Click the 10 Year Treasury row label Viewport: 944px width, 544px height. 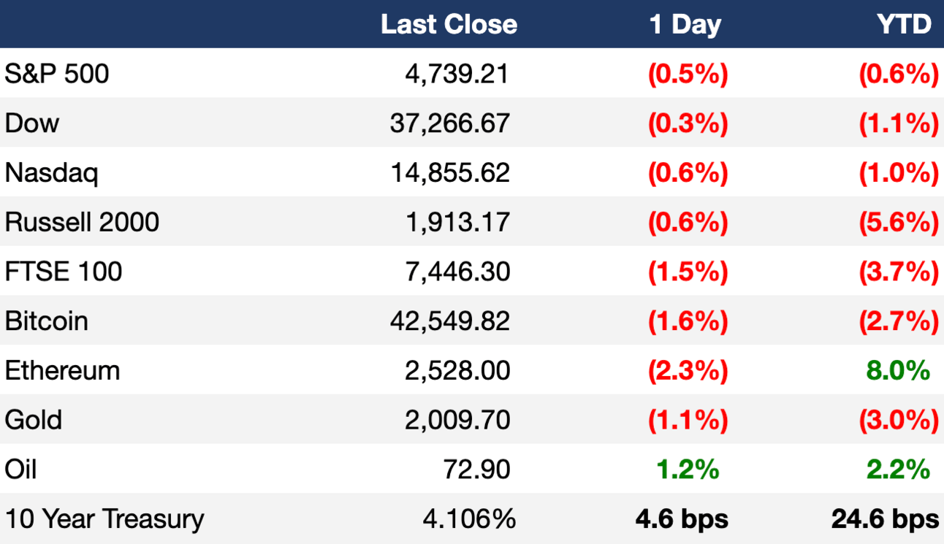[x=104, y=519]
